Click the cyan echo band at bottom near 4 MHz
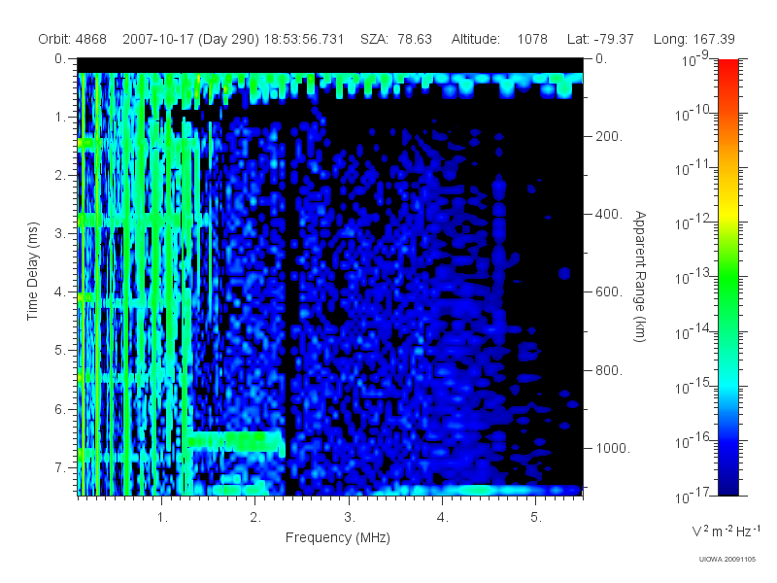This screenshot has height=583, width=777. [476, 490]
